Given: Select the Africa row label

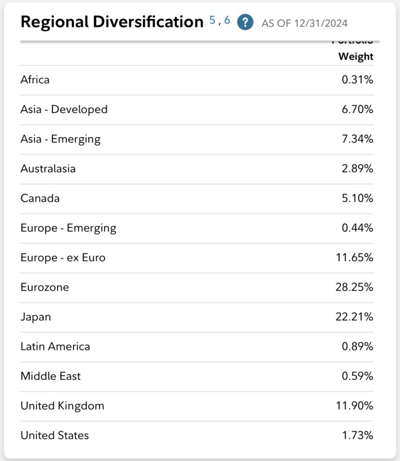Looking at the screenshot, I should tap(35, 80).
